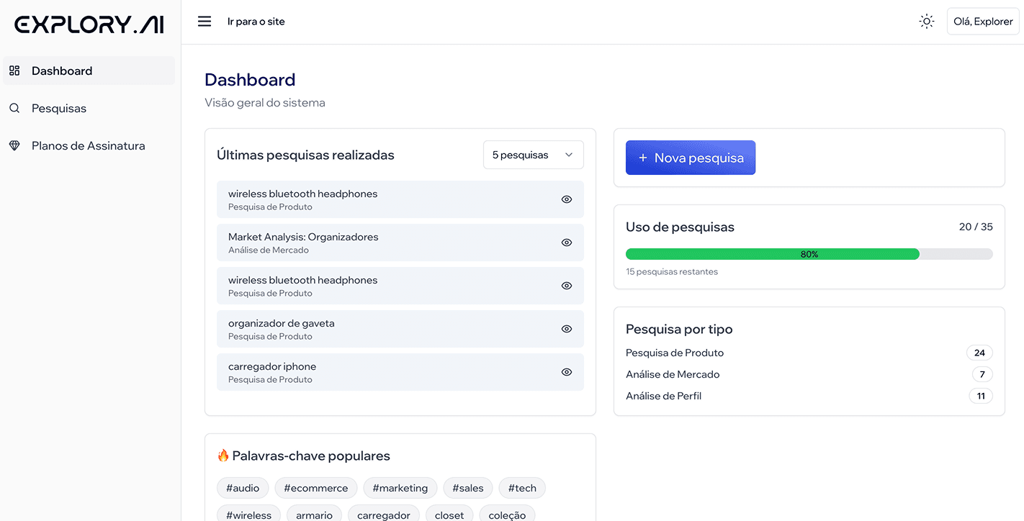
Task: Open the 5 pesquisas dropdown
Action: pyautogui.click(x=533, y=155)
